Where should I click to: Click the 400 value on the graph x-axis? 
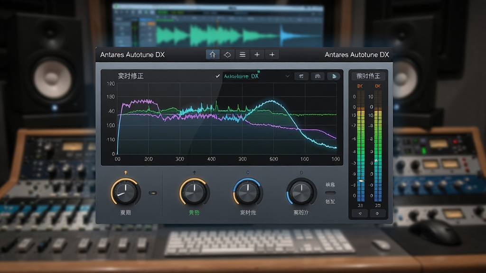(211, 159)
